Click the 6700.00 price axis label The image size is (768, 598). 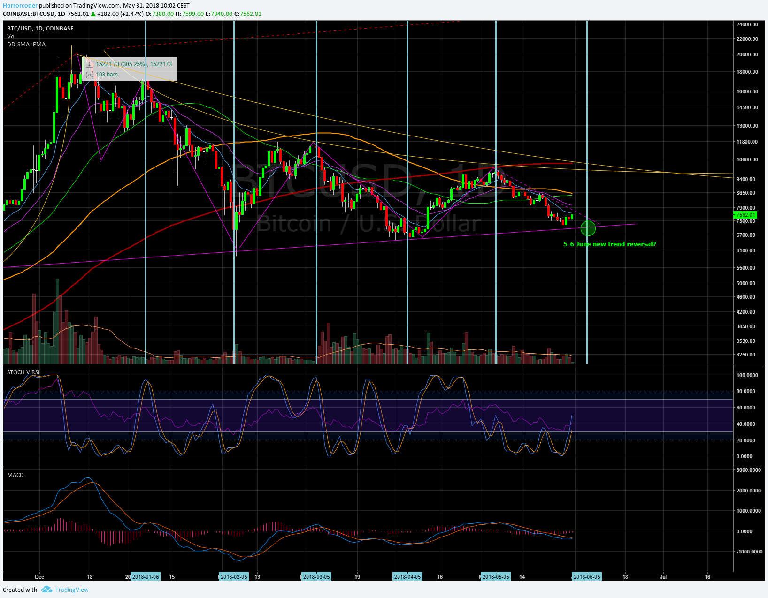746,235
